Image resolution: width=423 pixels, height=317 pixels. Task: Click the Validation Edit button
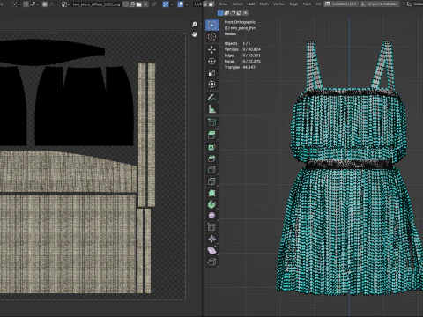(341, 4)
